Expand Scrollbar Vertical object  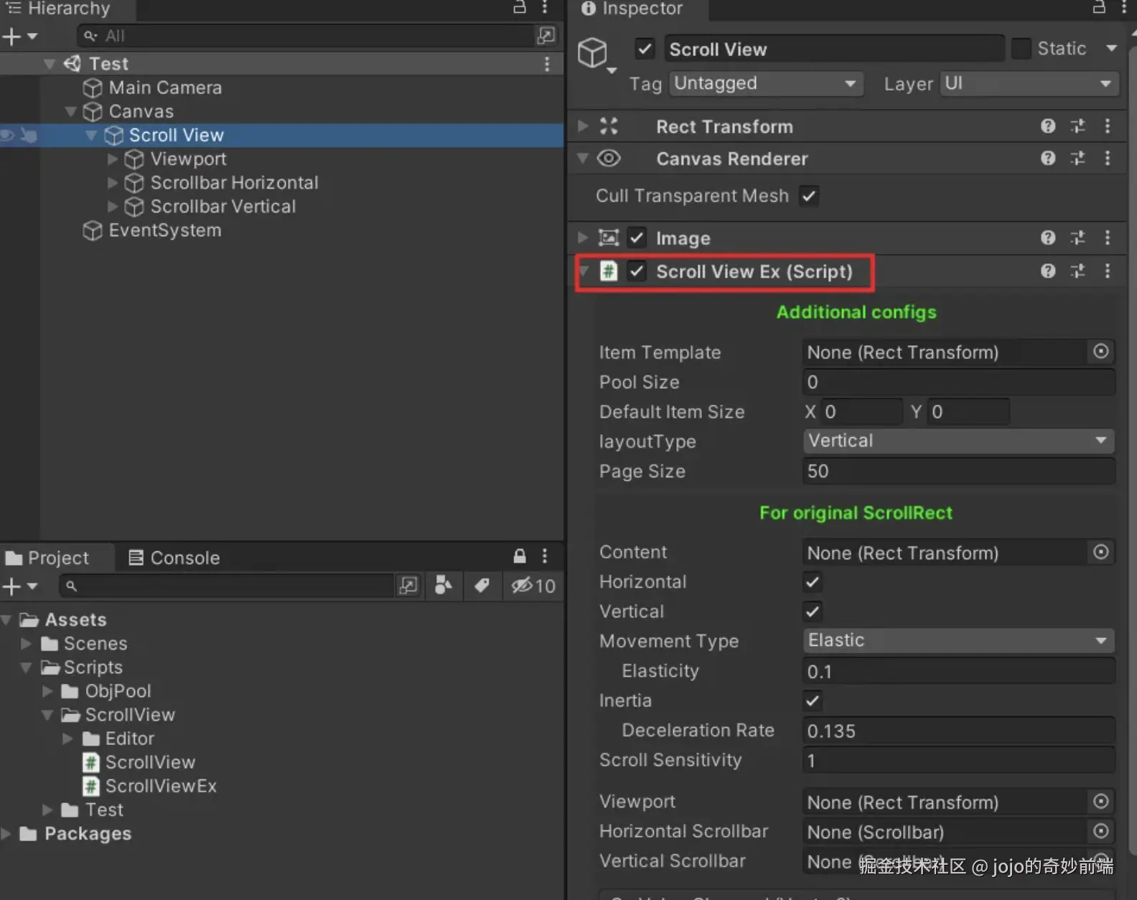click(113, 206)
